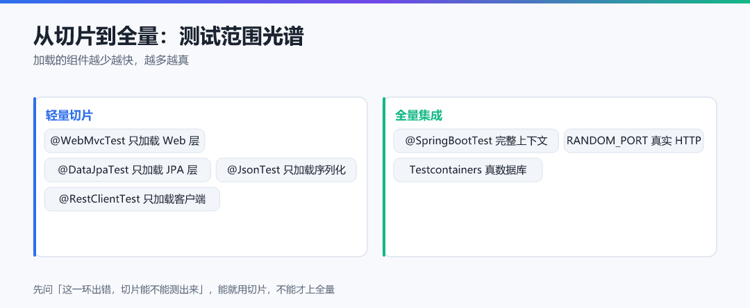Screen dimensions: 750x308
Task: Click the subtitle 加载的组件越少越快，越多越真
Action: tap(111, 60)
